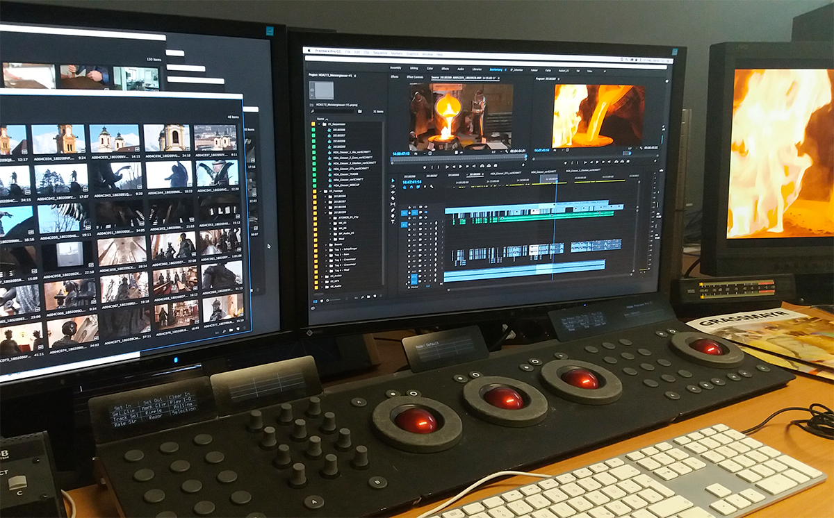Viewport: 834px width, 518px height.
Task: Select the Beauty bin
Action: tap(336, 244)
